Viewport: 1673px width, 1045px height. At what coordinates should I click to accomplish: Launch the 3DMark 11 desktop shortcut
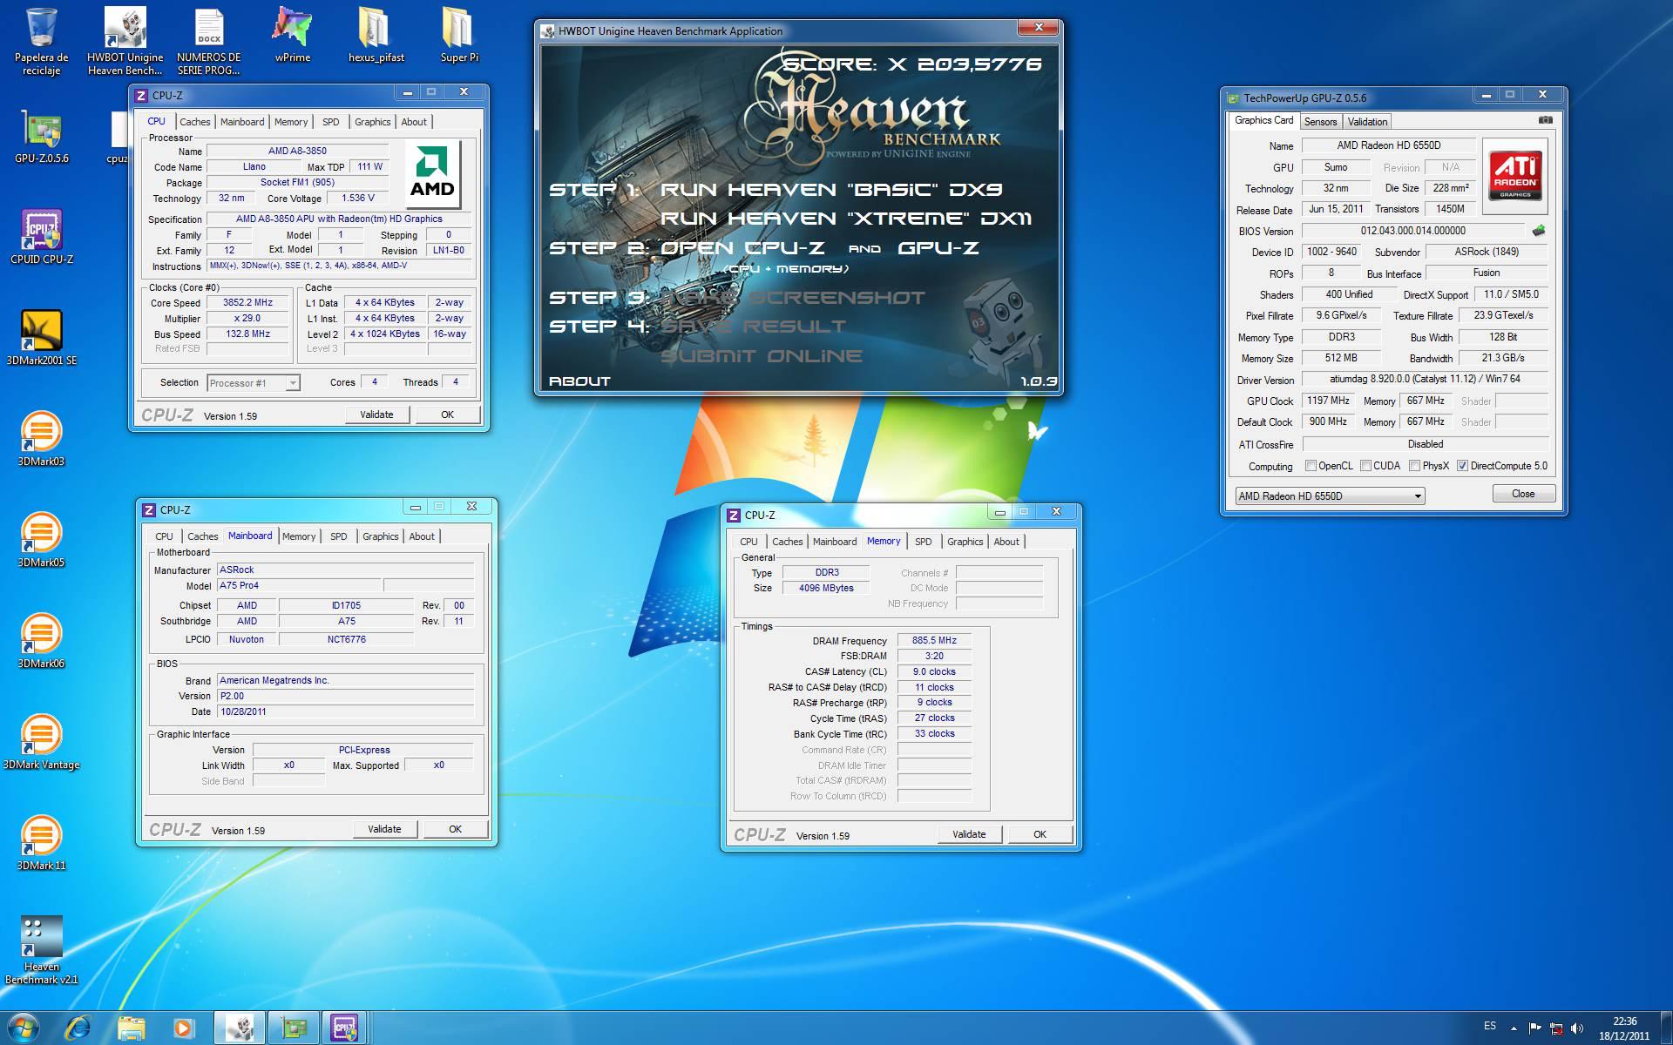[x=41, y=843]
